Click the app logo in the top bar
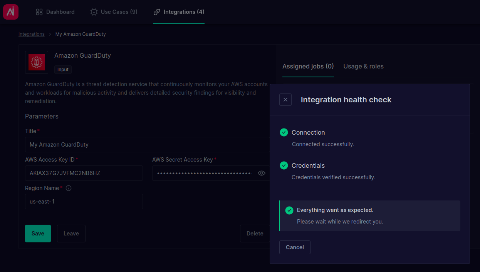The width and height of the screenshot is (480, 272). [x=11, y=12]
